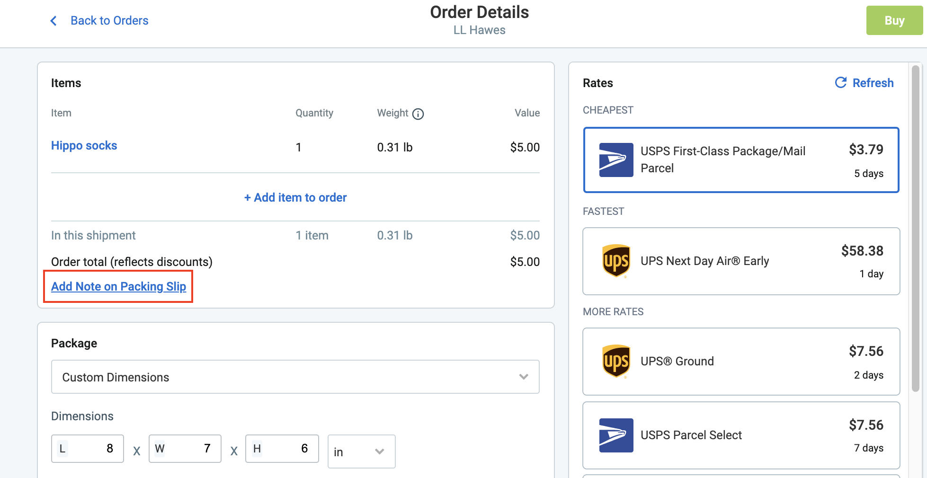Click the green Buy button

pos(894,20)
